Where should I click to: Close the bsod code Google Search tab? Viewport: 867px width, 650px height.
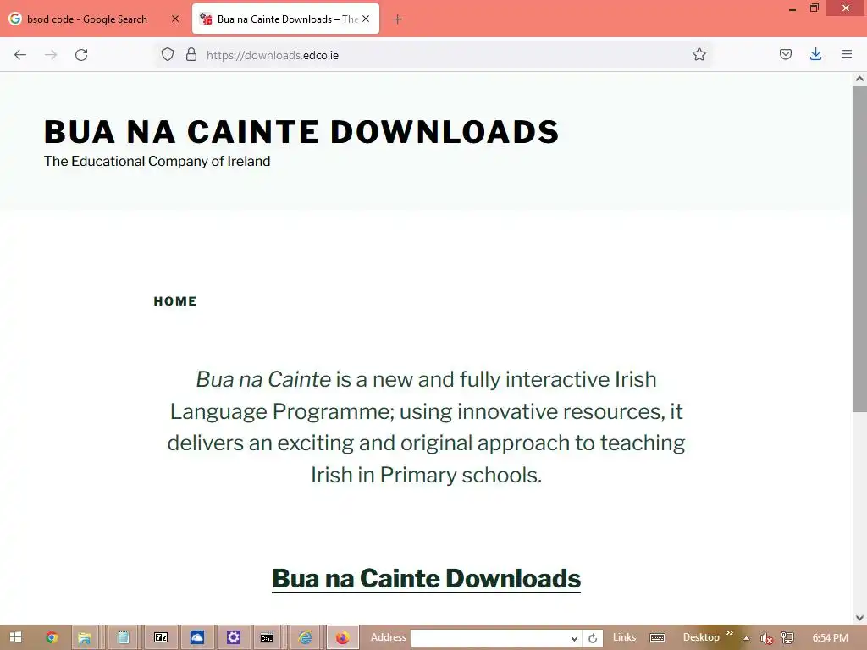pyautogui.click(x=175, y=19)
